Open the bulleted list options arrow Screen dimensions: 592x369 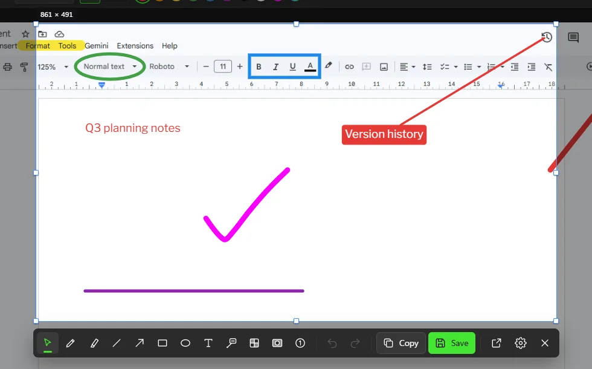[x=479, y=67]
